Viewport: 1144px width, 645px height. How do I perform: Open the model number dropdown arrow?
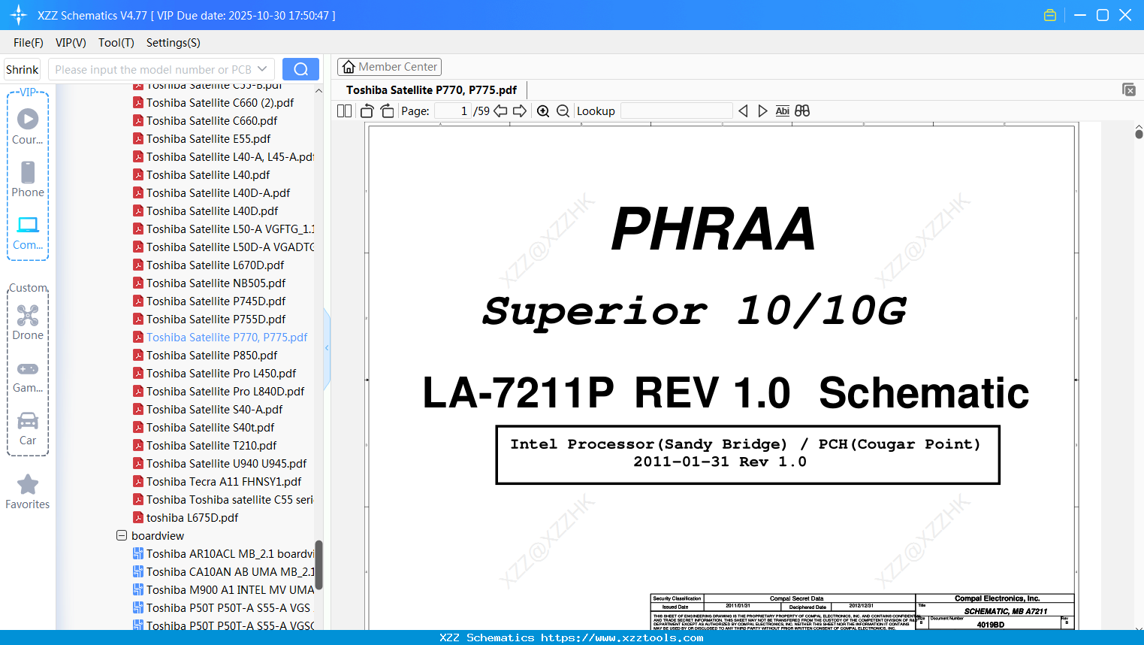pyautogui.click(x=262, y=69)
